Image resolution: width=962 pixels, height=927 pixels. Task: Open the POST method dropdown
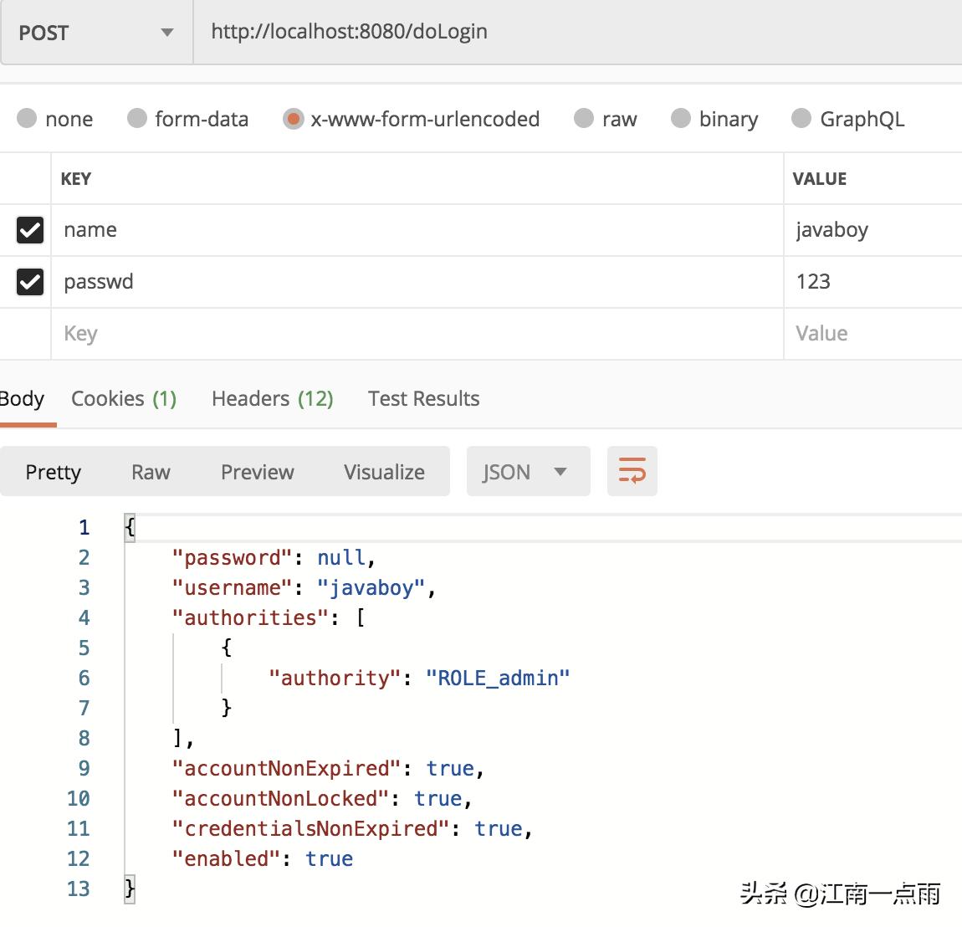pyautogui.click(x=97, y=32)
